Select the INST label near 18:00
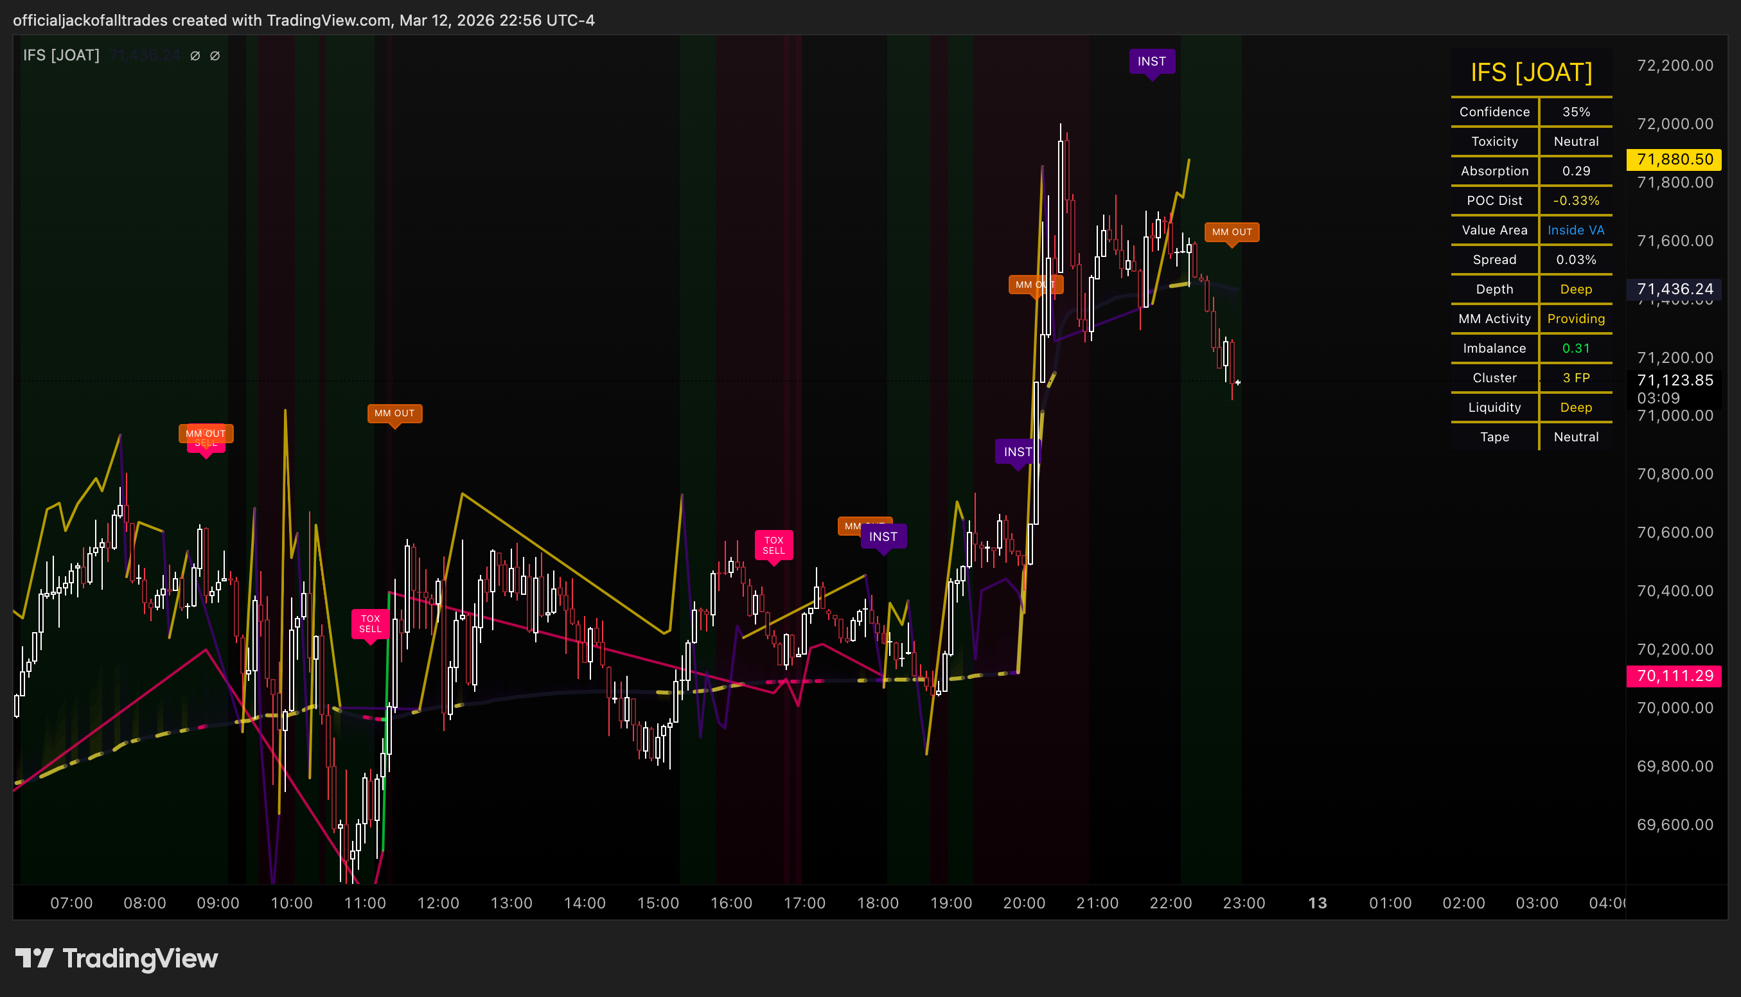 click(883, 537)
